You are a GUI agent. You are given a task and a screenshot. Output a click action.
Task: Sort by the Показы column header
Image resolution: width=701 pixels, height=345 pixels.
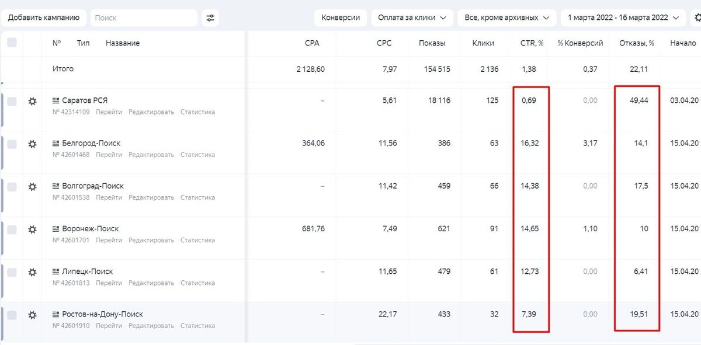[x=432, y=43]
